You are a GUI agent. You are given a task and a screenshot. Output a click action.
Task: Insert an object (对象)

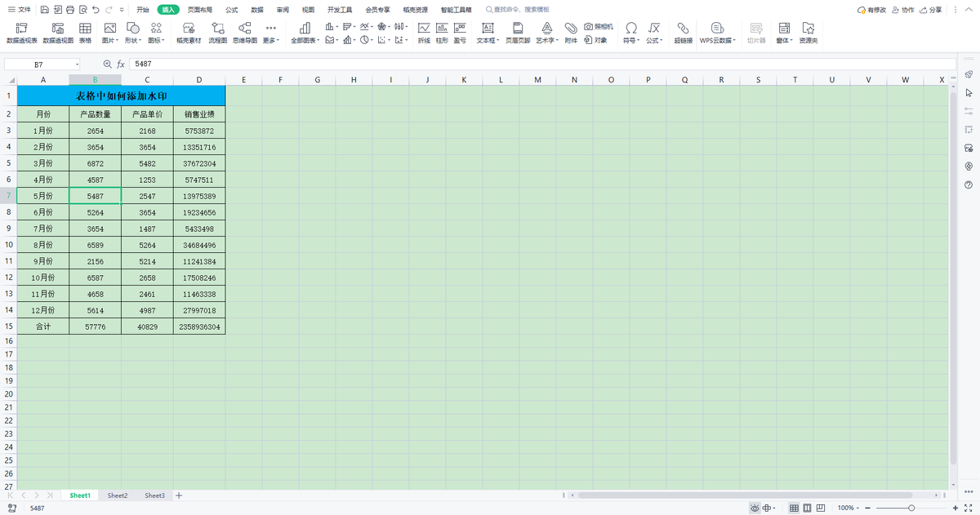click(595, 39)
